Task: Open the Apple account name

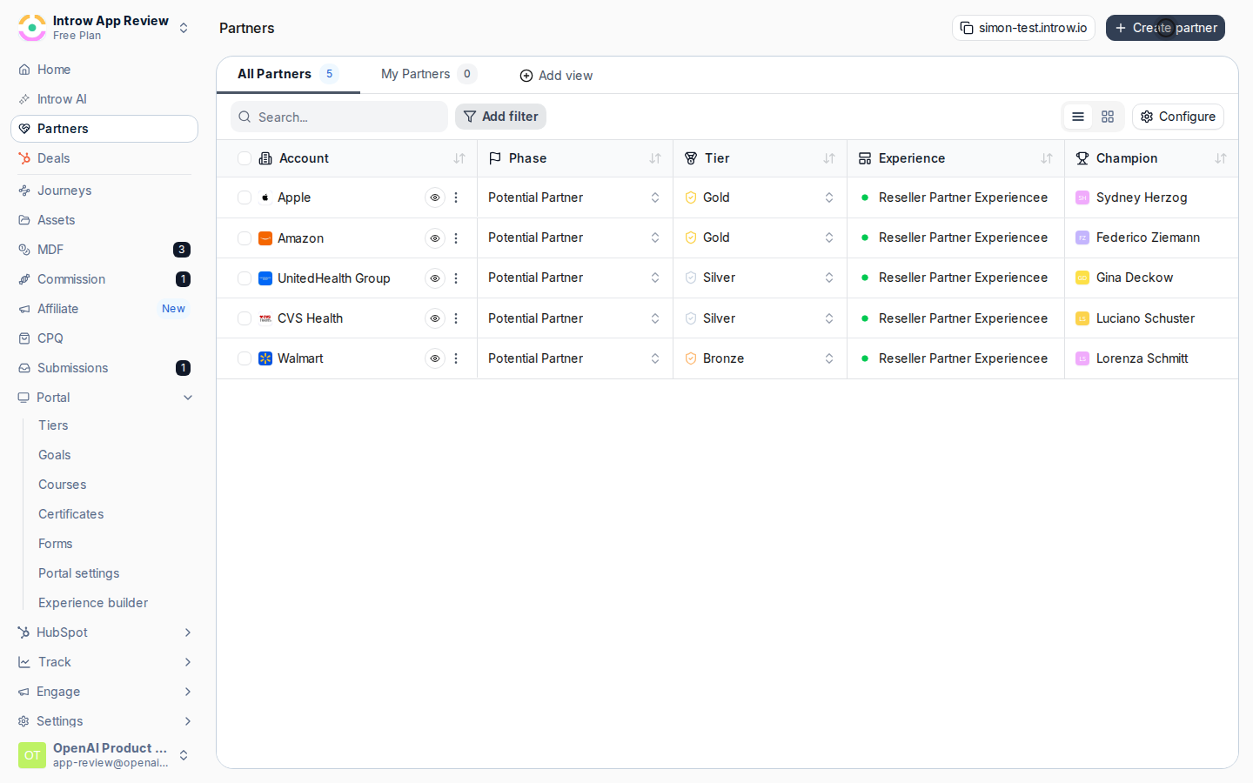Action: [294, 197]
